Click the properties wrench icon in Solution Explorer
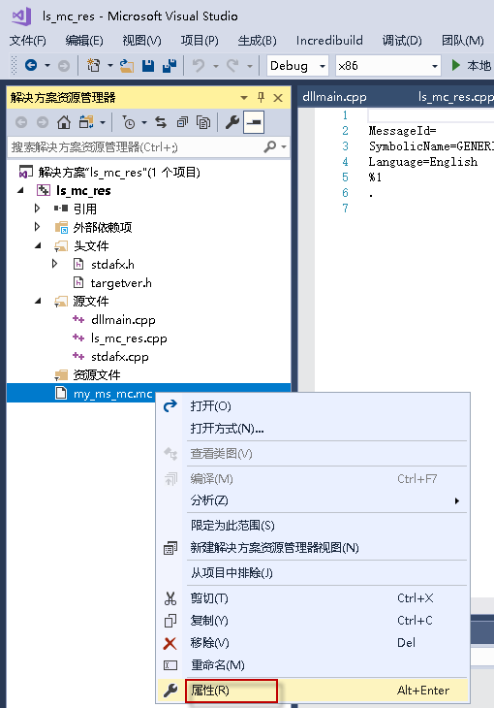The image size is (494, 708). click(232, 122)
